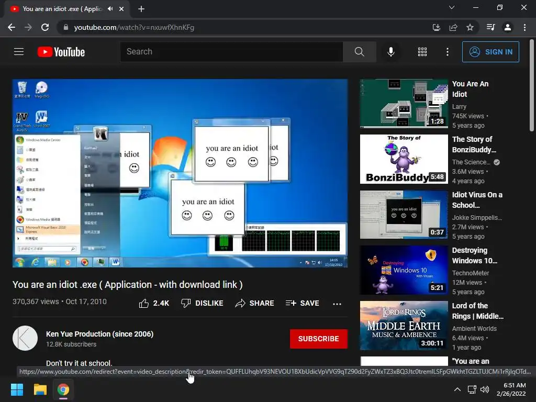The width and height of the screenshot is (536, 402).
Task: Close the 'You are an idiot .exe' tab
Action: click(x=121, y=9)
